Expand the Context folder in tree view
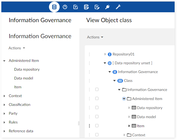Screen dimensions: 177x140 124,135
